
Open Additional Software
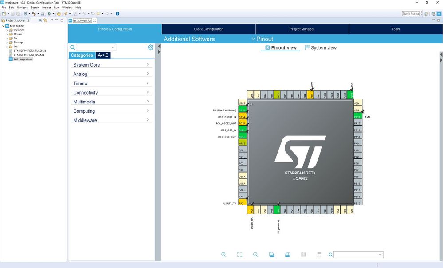tap(189, 39)
